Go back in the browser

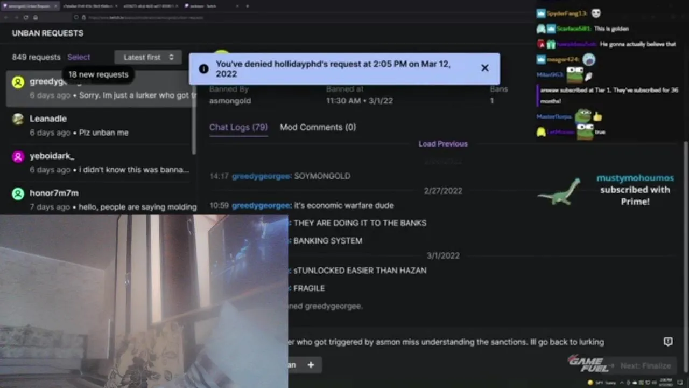click(x=6, y=17)
